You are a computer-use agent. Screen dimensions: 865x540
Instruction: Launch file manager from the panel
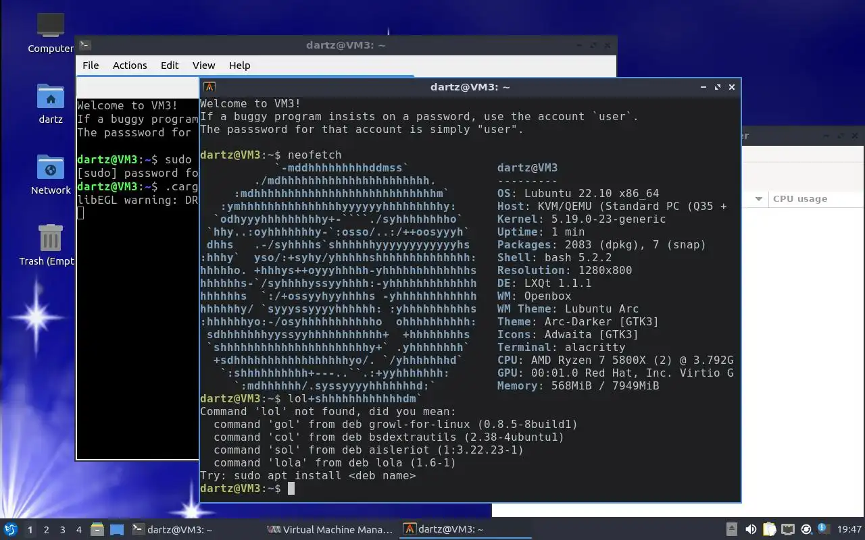[x=97, y=529]
